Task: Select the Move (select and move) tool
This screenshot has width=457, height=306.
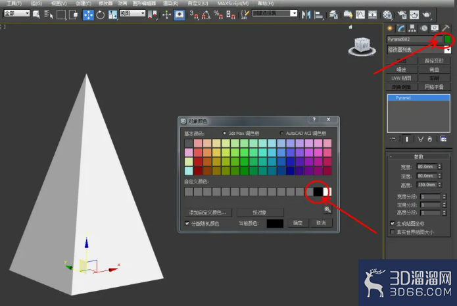Action: pos(88,14)
